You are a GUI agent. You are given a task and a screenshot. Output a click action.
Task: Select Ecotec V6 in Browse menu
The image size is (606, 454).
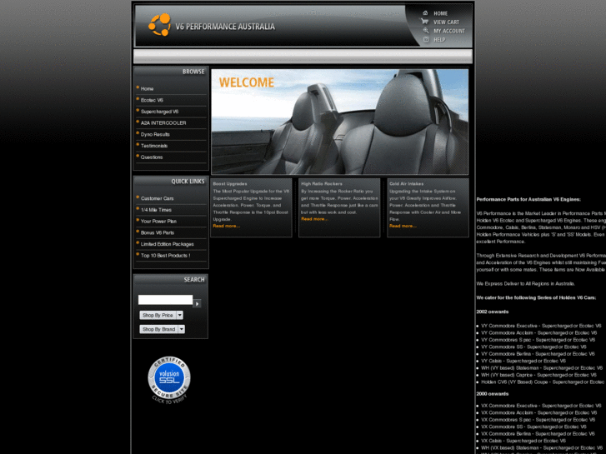pos(152,100)
